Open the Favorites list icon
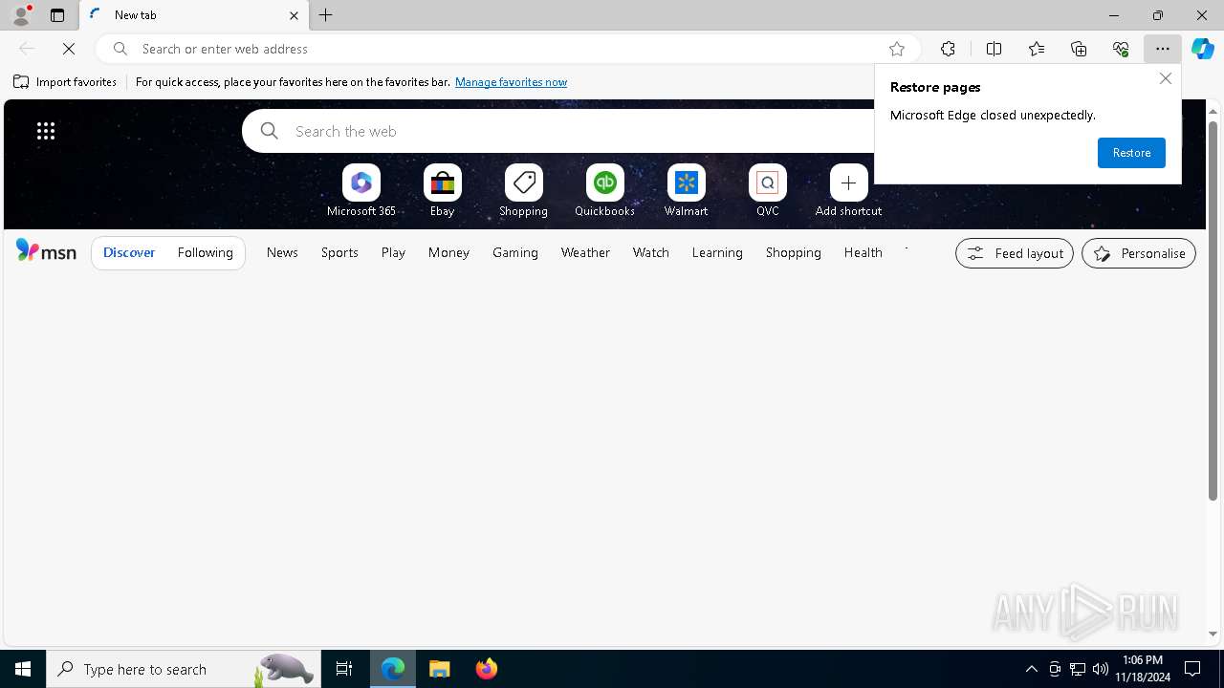This screenshot has width=1224, height=688. click(1037, 49)
